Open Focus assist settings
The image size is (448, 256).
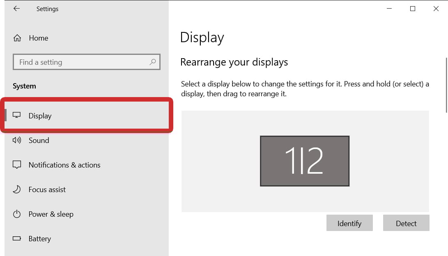(x=47, y=189)
